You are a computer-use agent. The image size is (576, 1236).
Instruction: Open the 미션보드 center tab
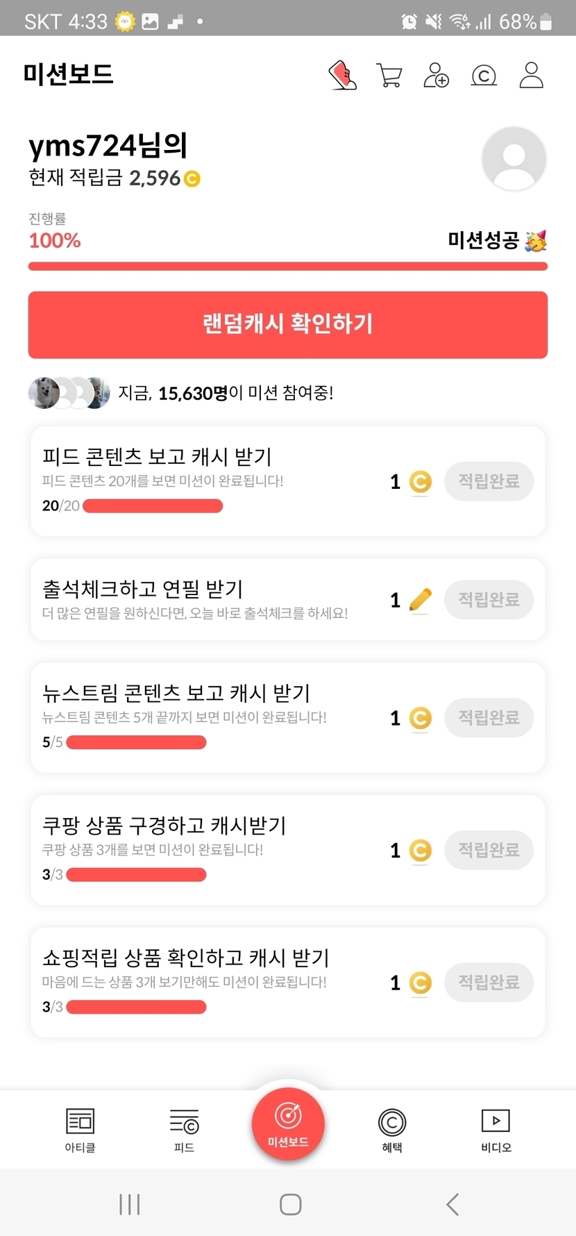(288, 1124)
